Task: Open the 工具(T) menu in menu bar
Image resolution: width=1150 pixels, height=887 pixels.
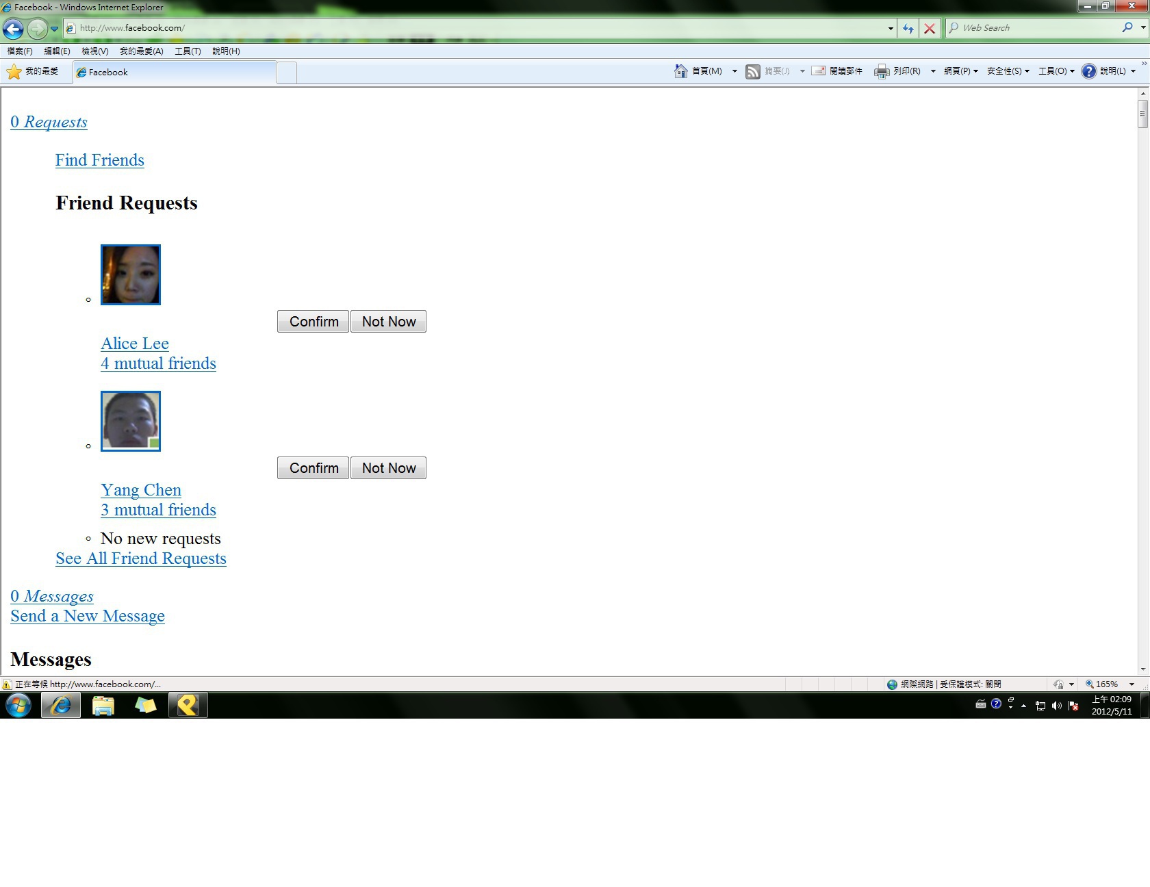Action: [x=188, y=51]
